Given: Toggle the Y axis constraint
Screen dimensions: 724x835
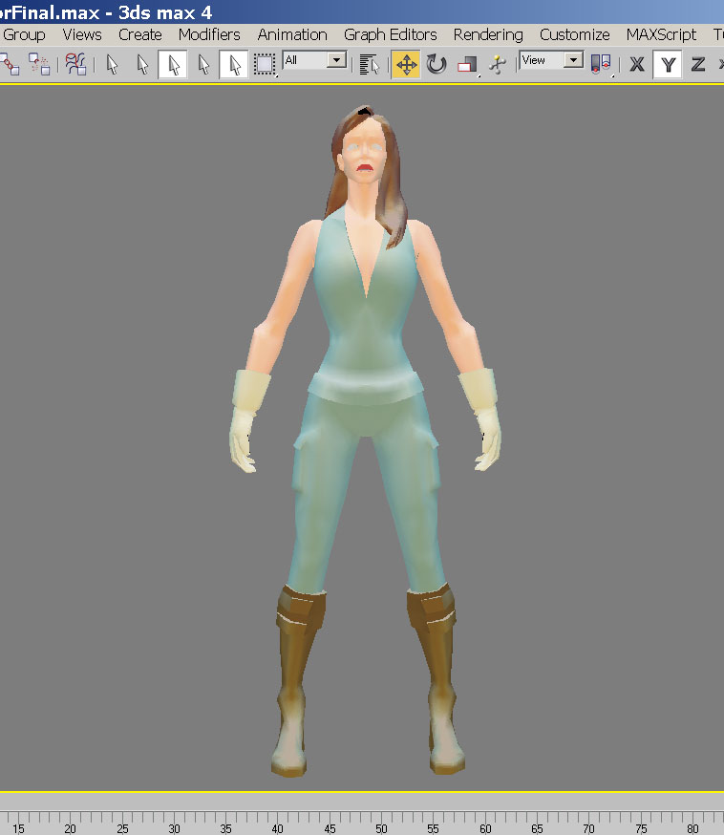Looking at the screenshot, I should tap(669, 64).
